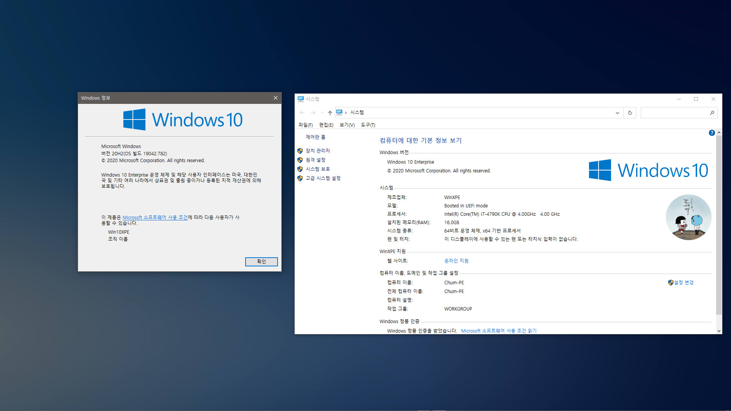731x411 pixels.
Task: Click System window title bar icon
Action: pos(300,99)
